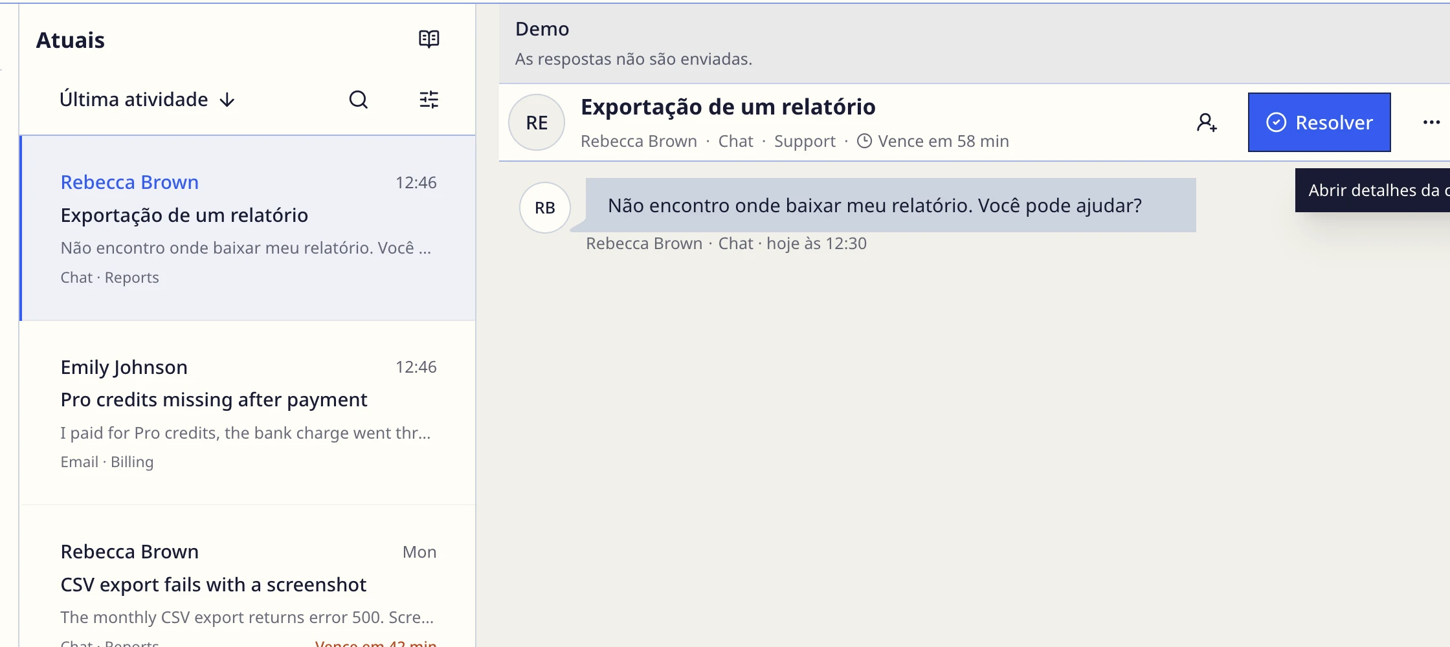Click the RB avatar beside the message
Image resolution: width=1450 pixels, height=647 pixels.
click(545, 208)
